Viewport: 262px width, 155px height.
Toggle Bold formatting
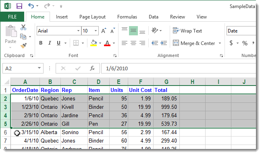[x=41, y=43]
